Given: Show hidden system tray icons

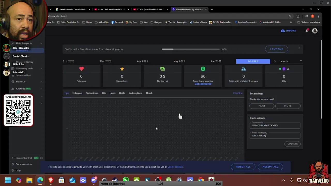Looking at the screenshot, I should 284,180.
